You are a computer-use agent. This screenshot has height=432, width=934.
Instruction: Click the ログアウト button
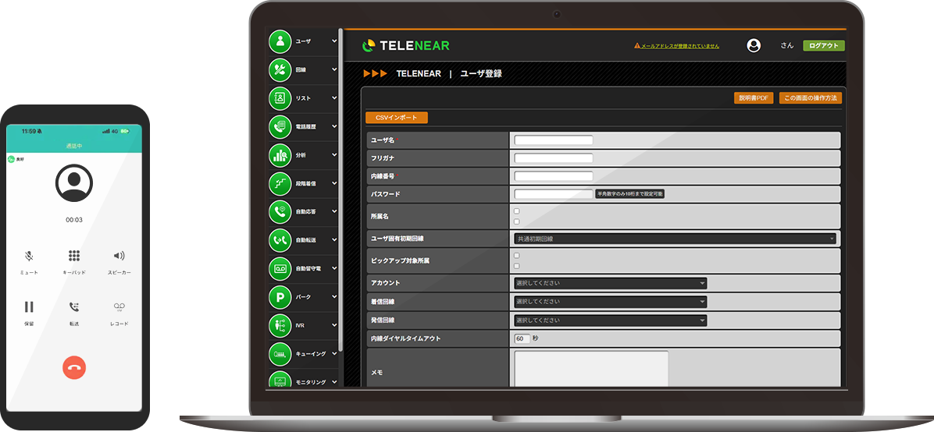point(824,45)
